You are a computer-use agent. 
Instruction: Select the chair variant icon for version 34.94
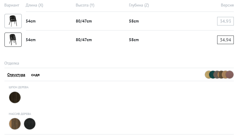coord(13,40)
